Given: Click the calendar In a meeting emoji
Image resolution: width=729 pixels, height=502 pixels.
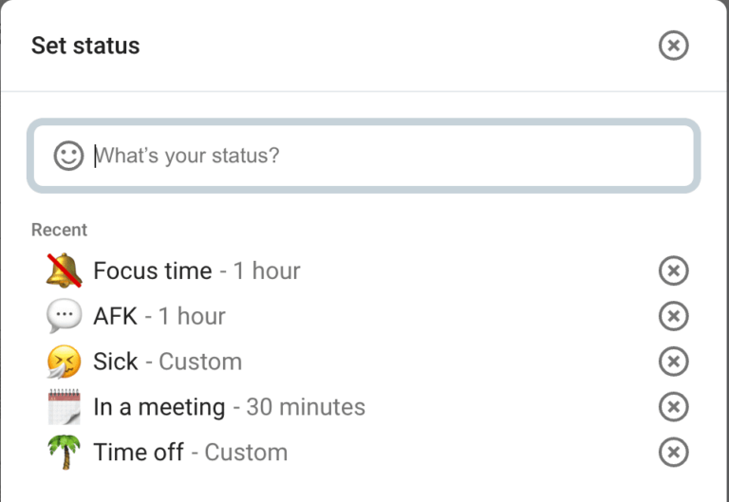Looking at the screenshot, I should click(65, 407).
